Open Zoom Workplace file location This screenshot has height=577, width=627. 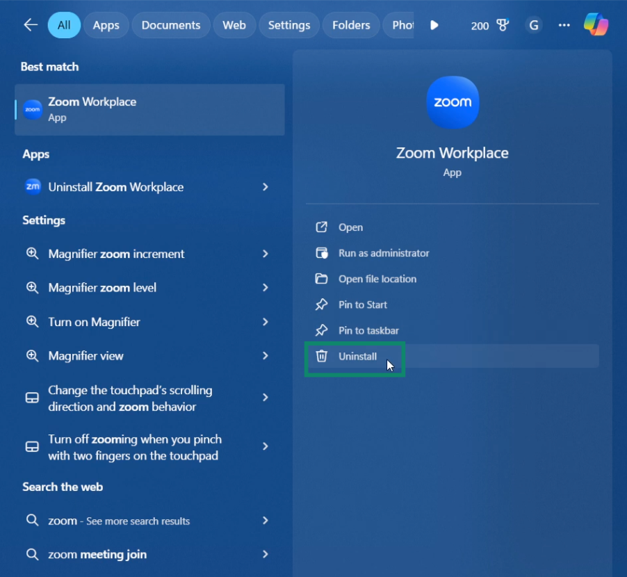(x=377, y=279)
